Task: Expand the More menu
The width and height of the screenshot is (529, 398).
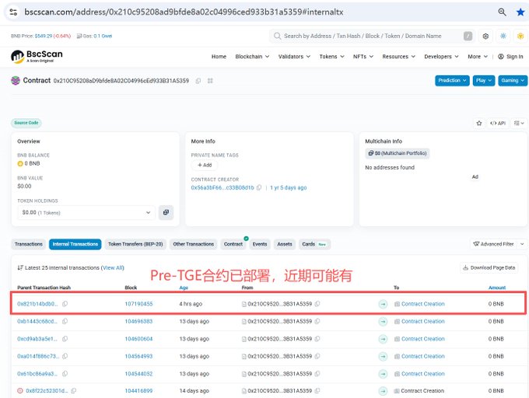Action: 478,57
